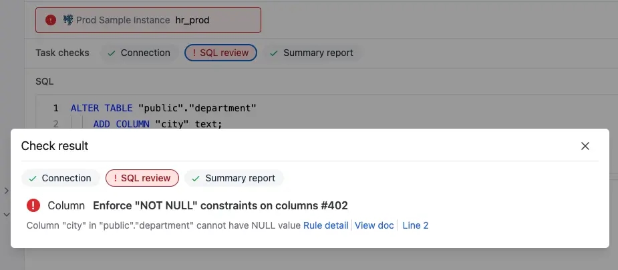
Task: Click the PostgreSQL elephant icon
Action: [x=68, y=20]
